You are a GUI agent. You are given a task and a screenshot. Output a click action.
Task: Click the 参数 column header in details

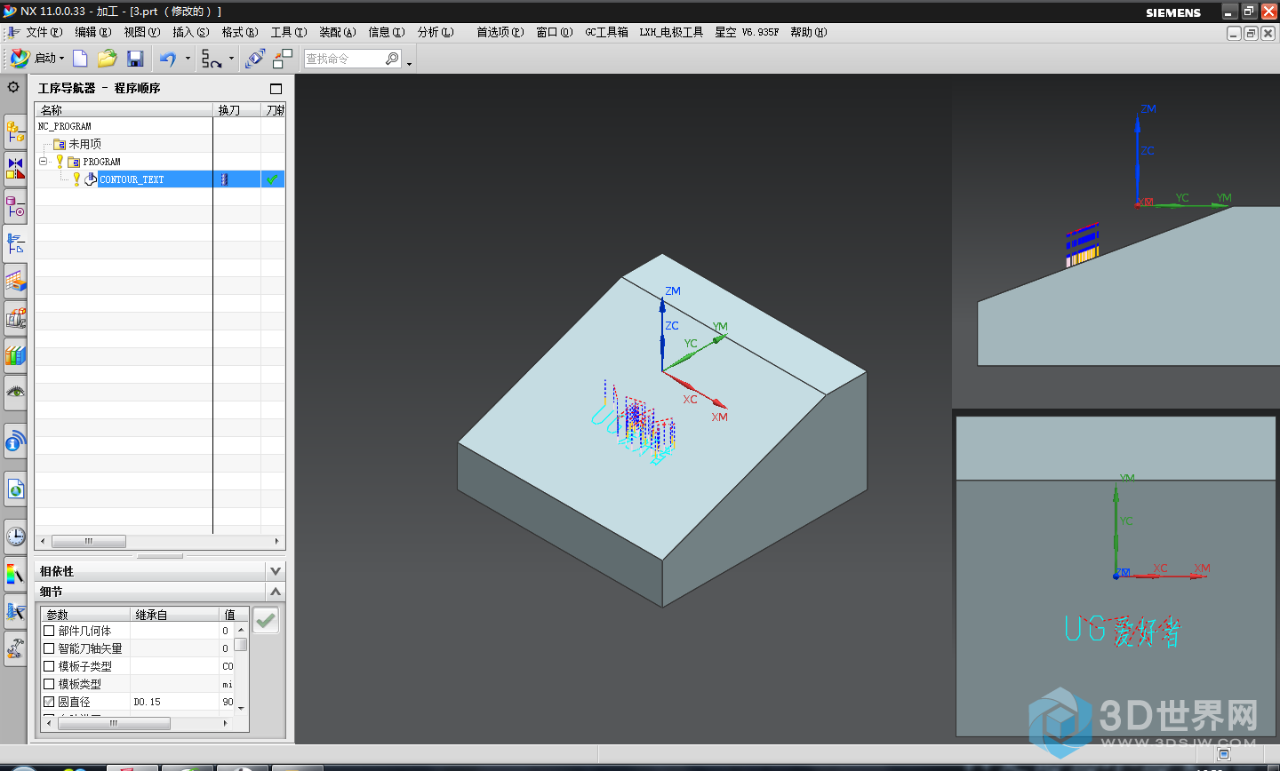86,615
